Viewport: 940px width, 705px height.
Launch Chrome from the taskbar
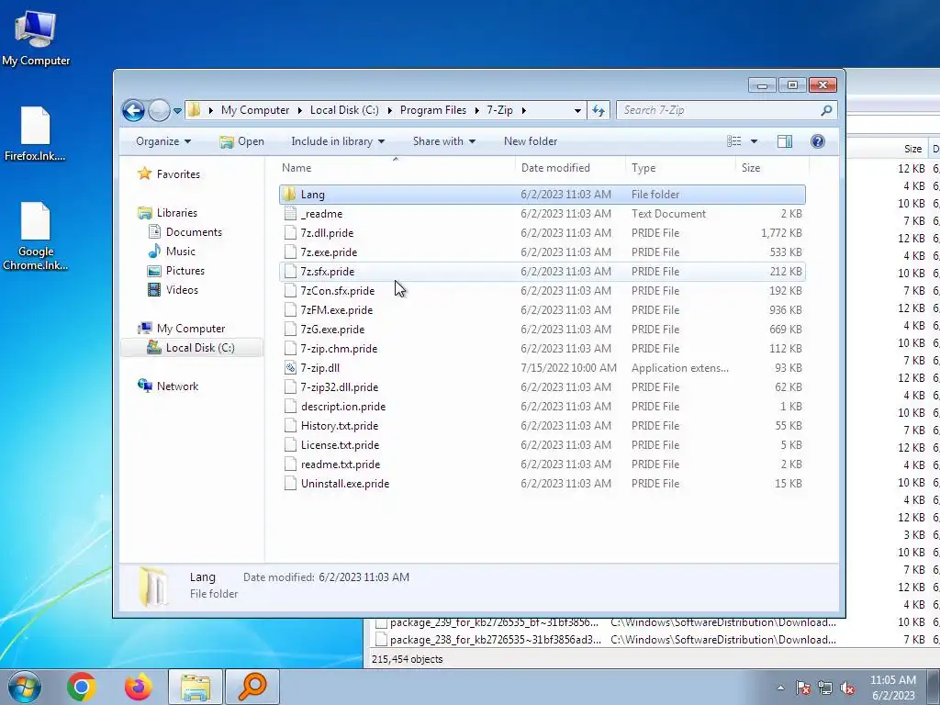click(82, 687)
